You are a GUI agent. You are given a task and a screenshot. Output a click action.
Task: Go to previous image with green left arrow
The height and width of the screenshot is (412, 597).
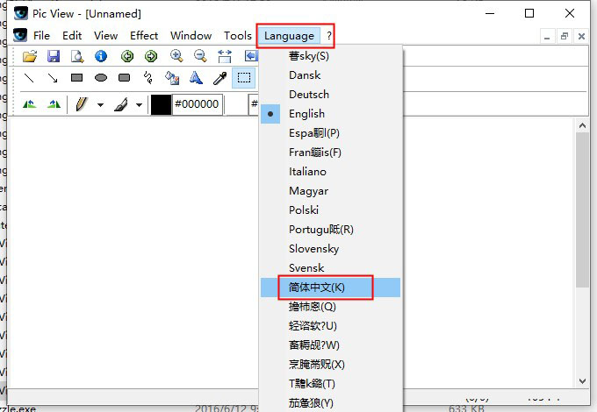(x=127, y=56)
